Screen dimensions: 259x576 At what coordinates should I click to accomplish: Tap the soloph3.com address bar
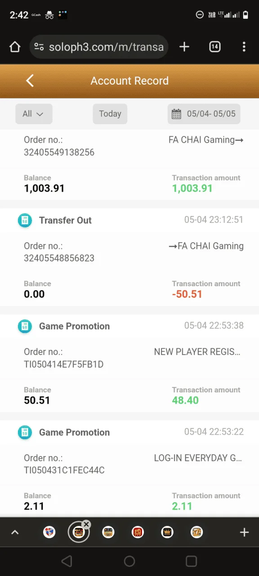(98, 47)
